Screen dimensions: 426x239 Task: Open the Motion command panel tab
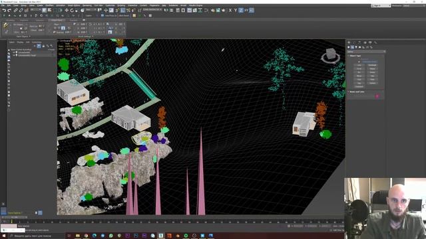point(365,42)
